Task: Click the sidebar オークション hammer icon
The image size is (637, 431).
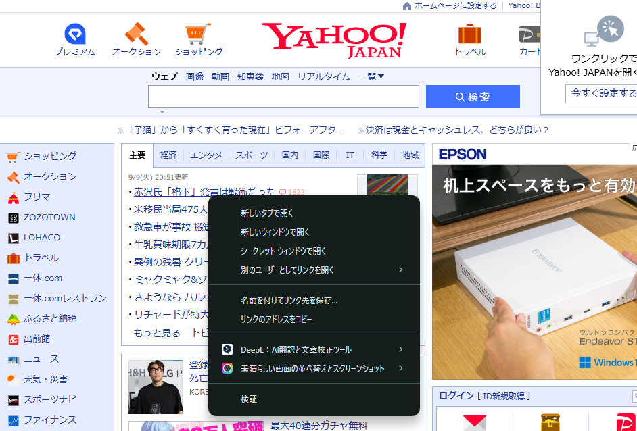Action: coord(14,177)
